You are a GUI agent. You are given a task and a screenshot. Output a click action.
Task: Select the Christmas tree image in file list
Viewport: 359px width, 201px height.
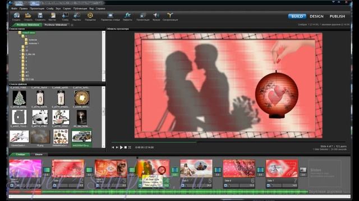[19, 98]
